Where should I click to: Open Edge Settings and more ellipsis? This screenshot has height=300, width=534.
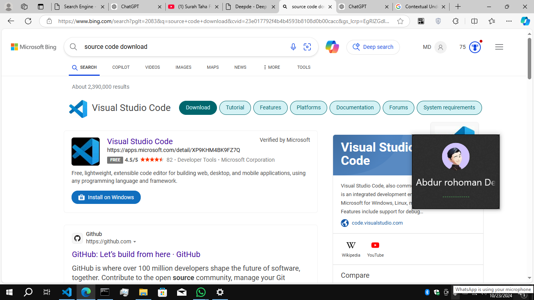point(509,21)
